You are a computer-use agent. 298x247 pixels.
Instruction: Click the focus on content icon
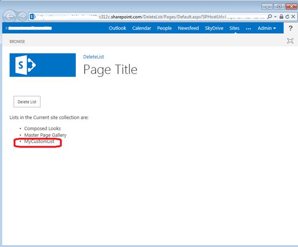pyautogui.click(x=290, y=41)
